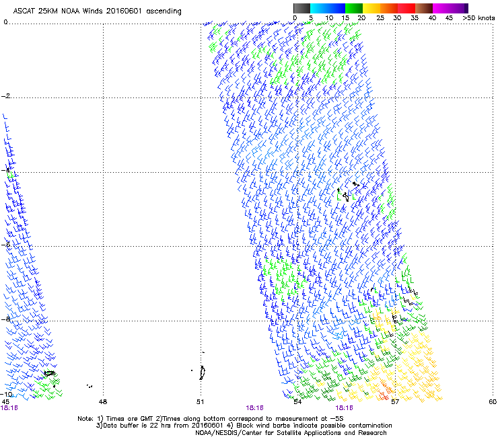Click the magenta-purple 40–50 knots legend segment
Image resolution: width=498 pixels, height=437 pixels.
tap(450, 8)
